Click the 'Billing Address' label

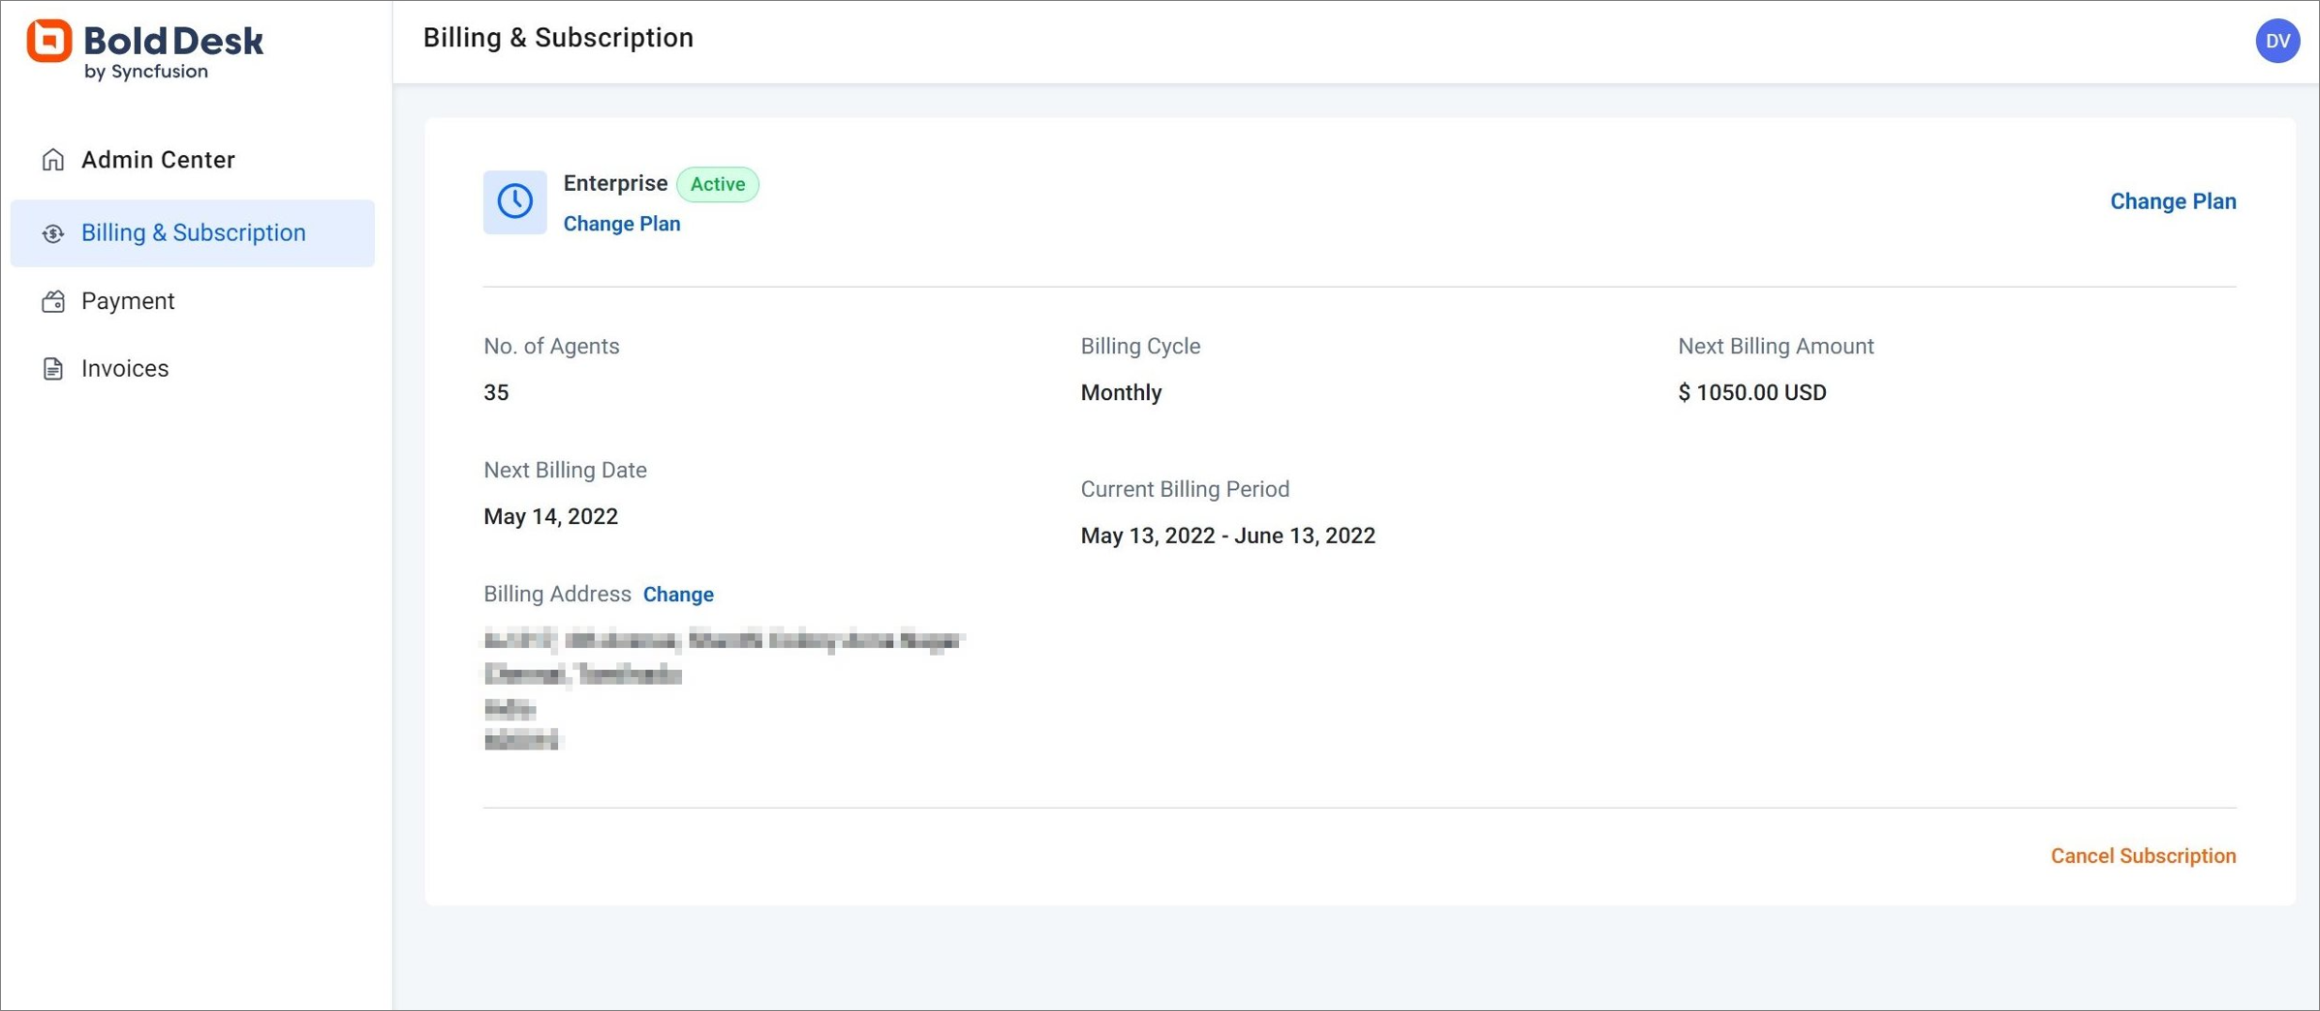[557, 594]
